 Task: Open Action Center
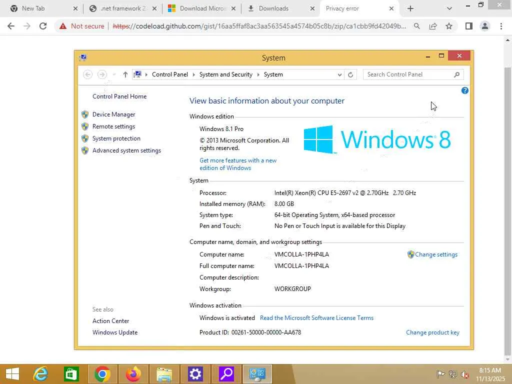[x=110, y=321]
